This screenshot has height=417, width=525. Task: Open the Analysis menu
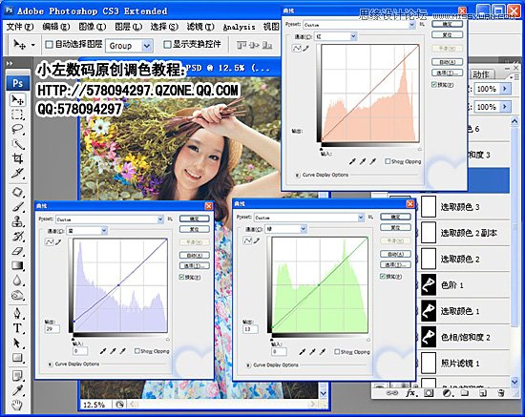coord(239,27)
